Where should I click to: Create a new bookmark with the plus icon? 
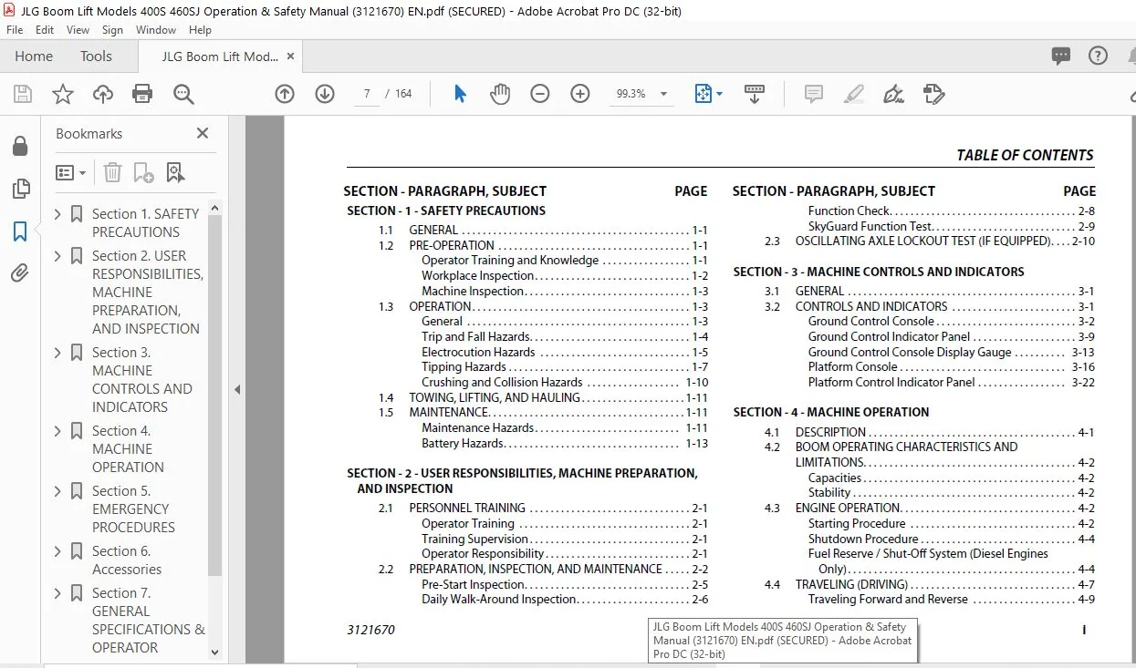pyautogui.click(x=143, y=172)
